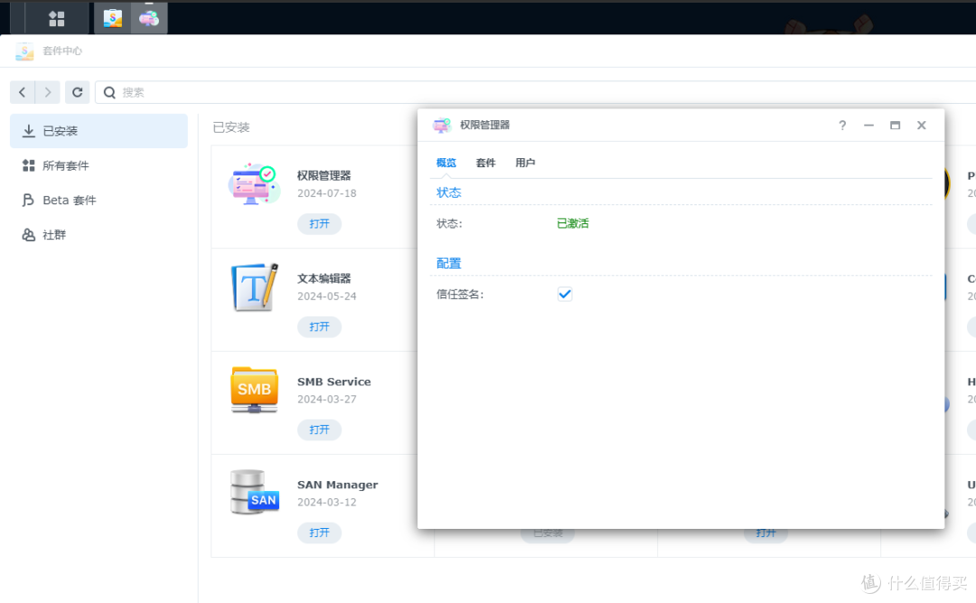Switch to 权限管理器 taskbar icon
The image size is (976, 603).
click(149, 18)
